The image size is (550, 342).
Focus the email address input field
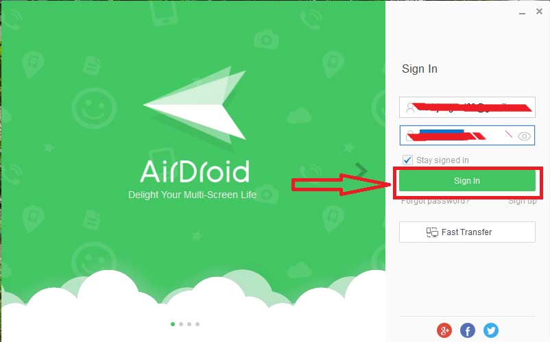(x=467, y=107)
